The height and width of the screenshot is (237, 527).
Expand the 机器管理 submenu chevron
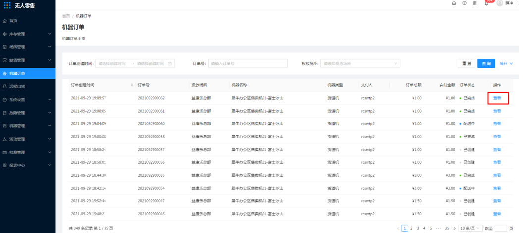click(x=50, y=126)
